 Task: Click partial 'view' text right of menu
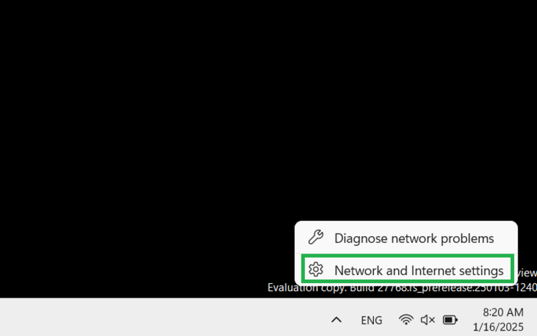click(527, 273)
